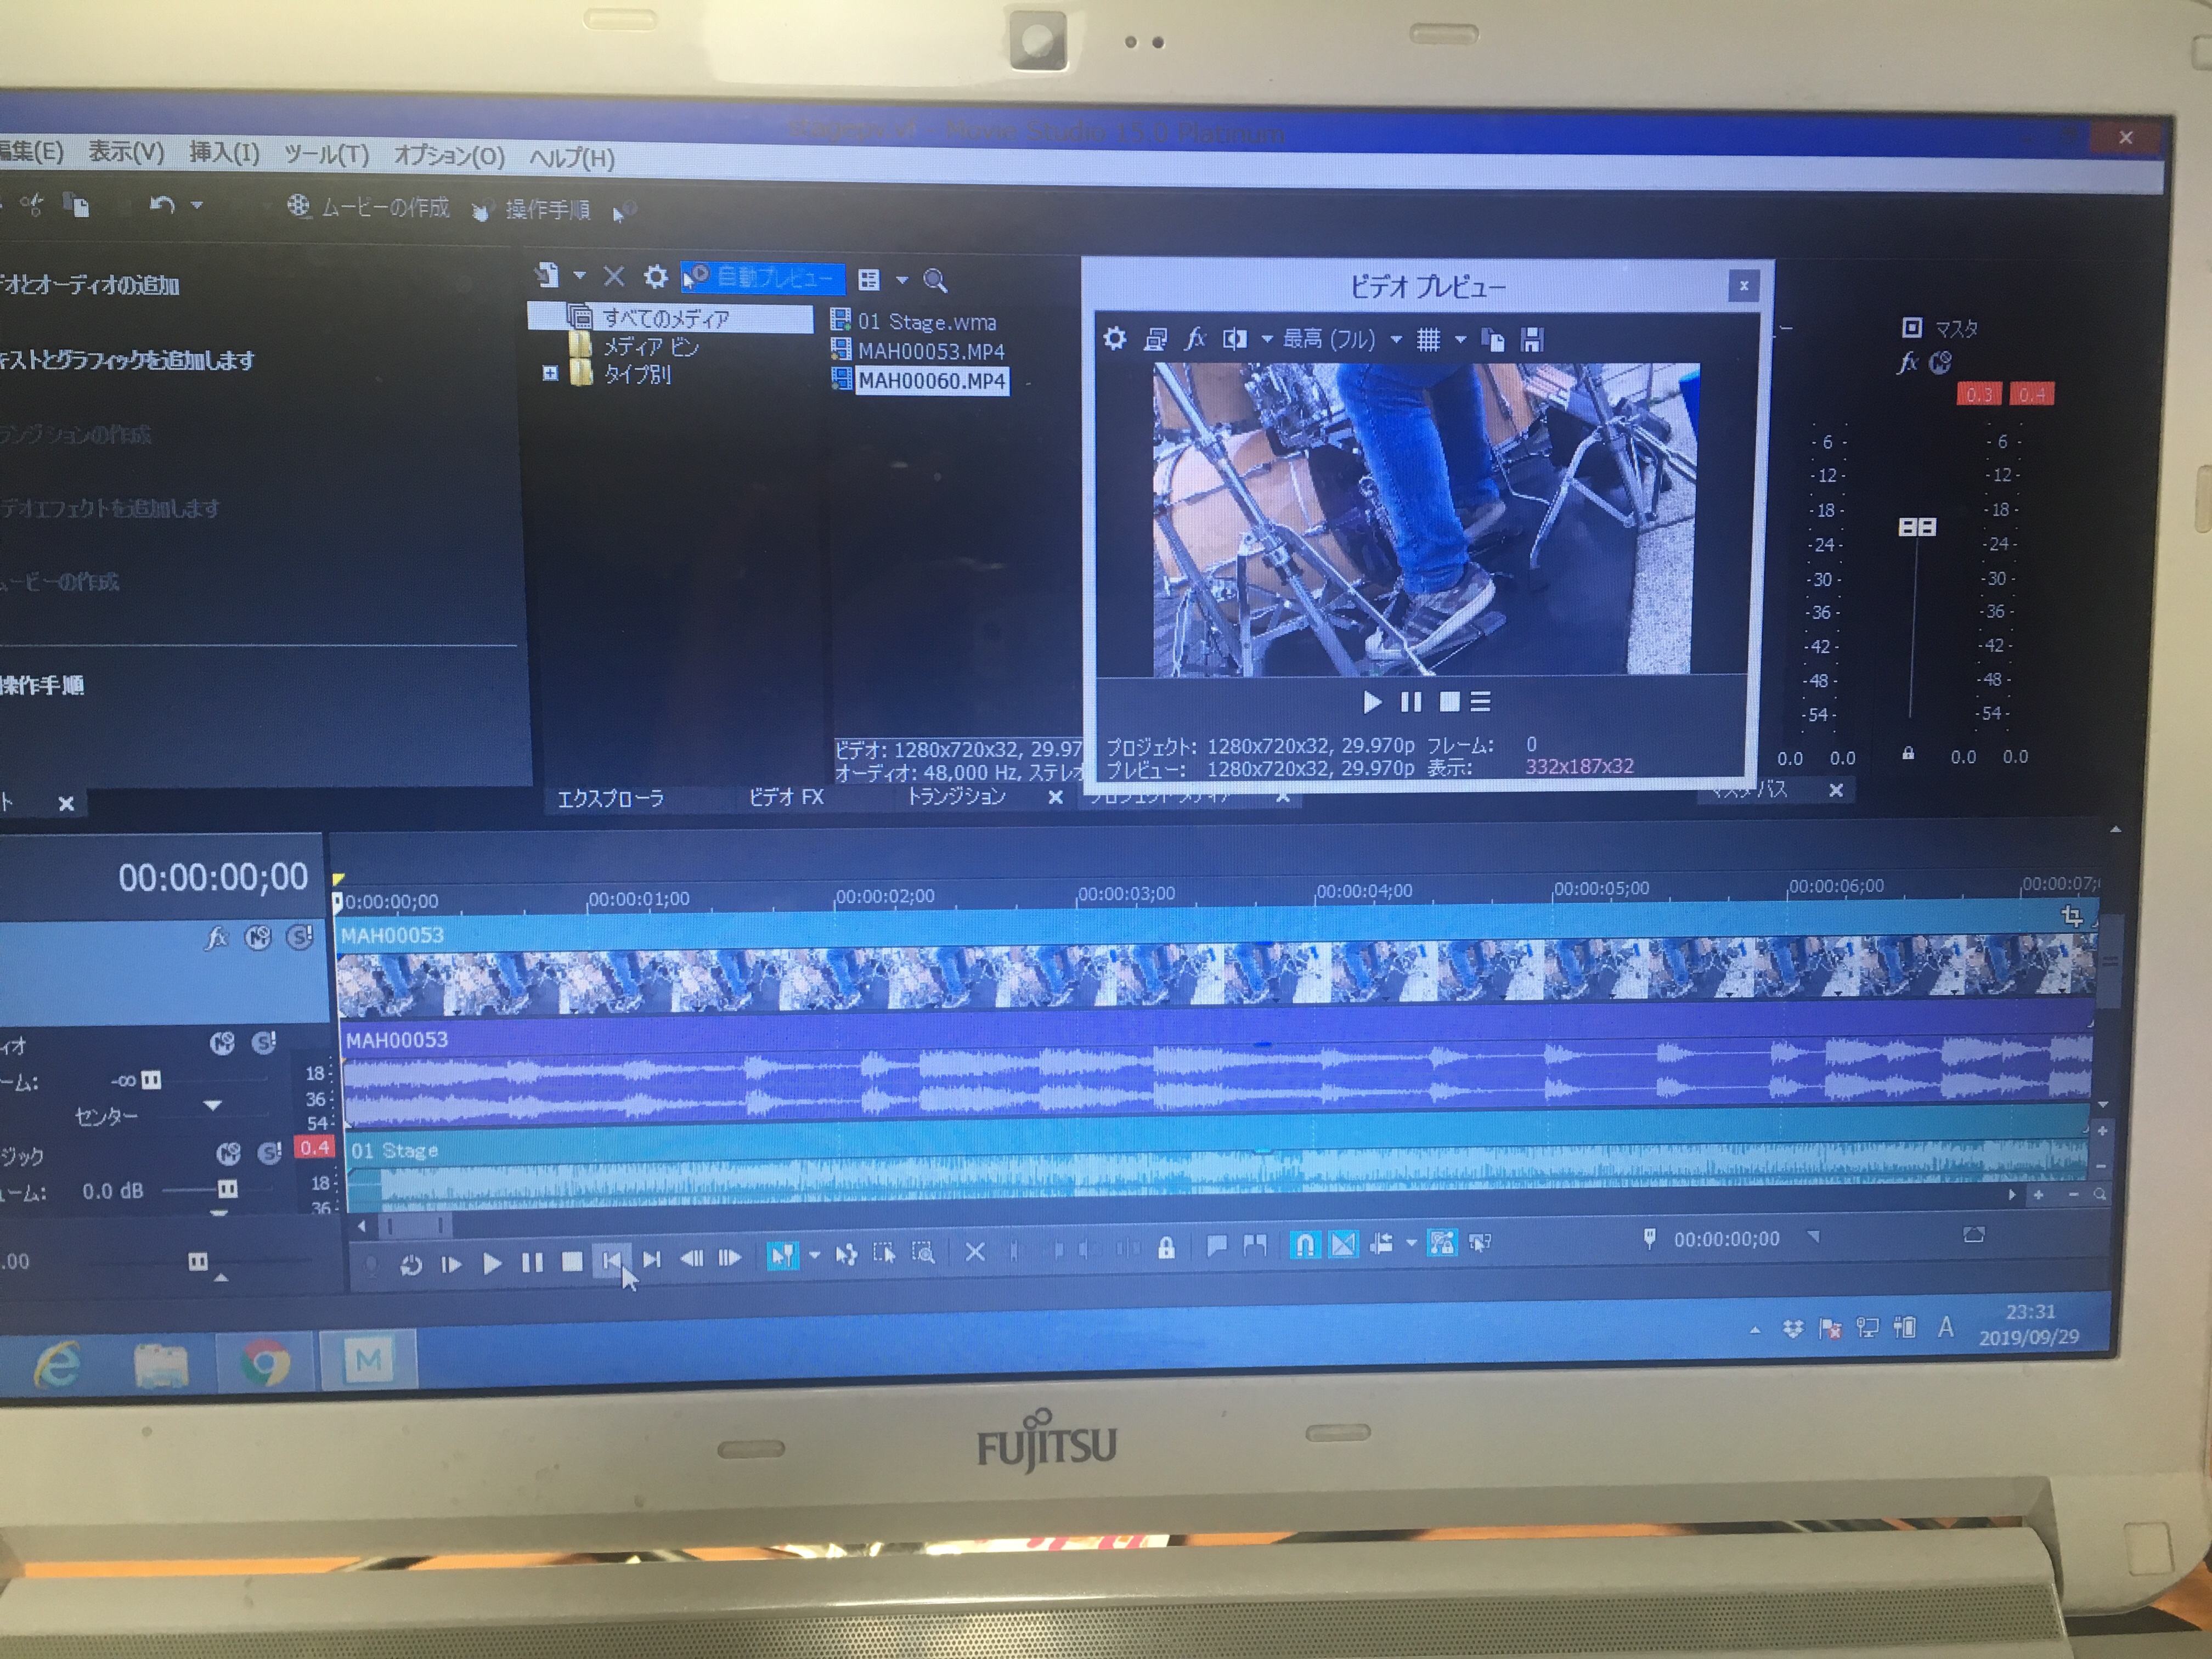Image resolution: width=2212 pixels, height=1659 pixels.
Task: Click Play in the timeline transport bar
Action: coord(491,1264)
